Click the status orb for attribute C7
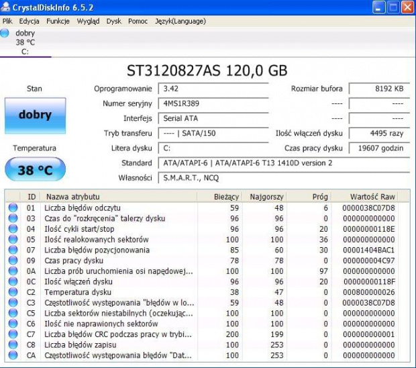This screenshot has width=416, height=368. point(13,334)
